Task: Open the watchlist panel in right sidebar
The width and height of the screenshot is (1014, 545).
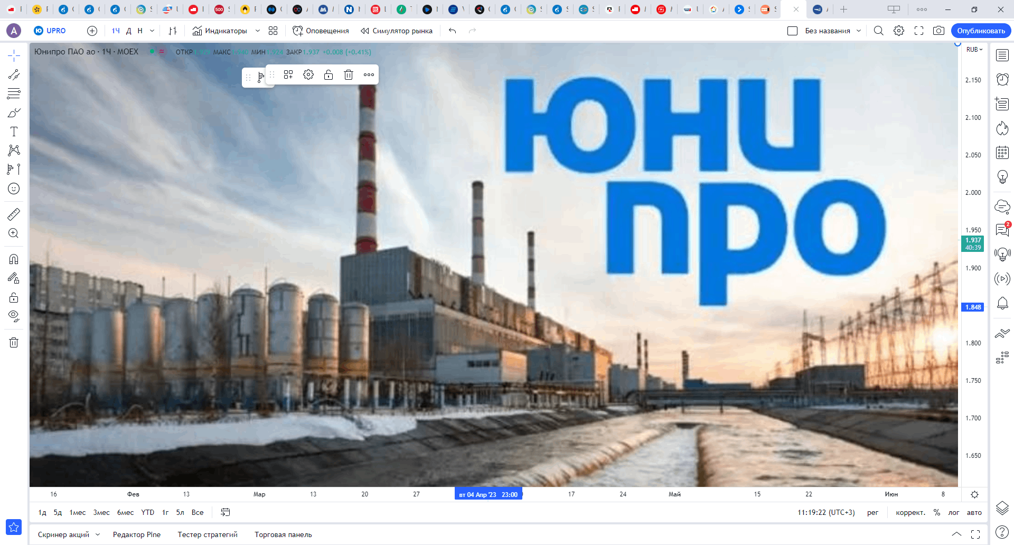Action: [x=1002, y=55]
